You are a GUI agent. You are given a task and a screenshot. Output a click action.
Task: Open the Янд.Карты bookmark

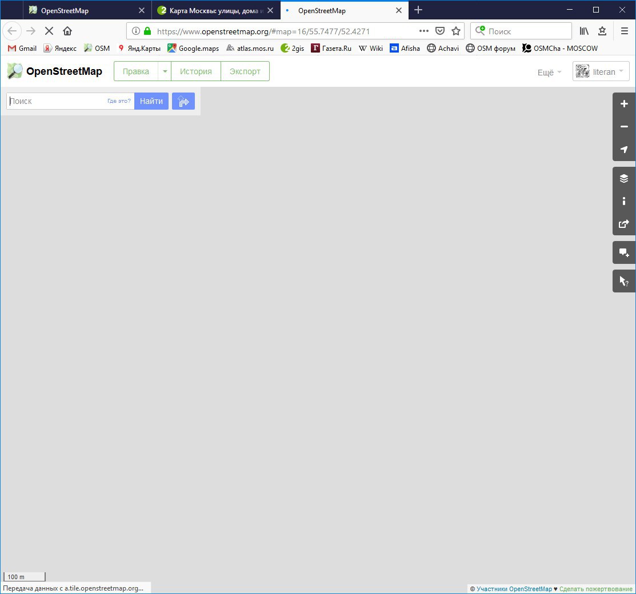point(139,48)
